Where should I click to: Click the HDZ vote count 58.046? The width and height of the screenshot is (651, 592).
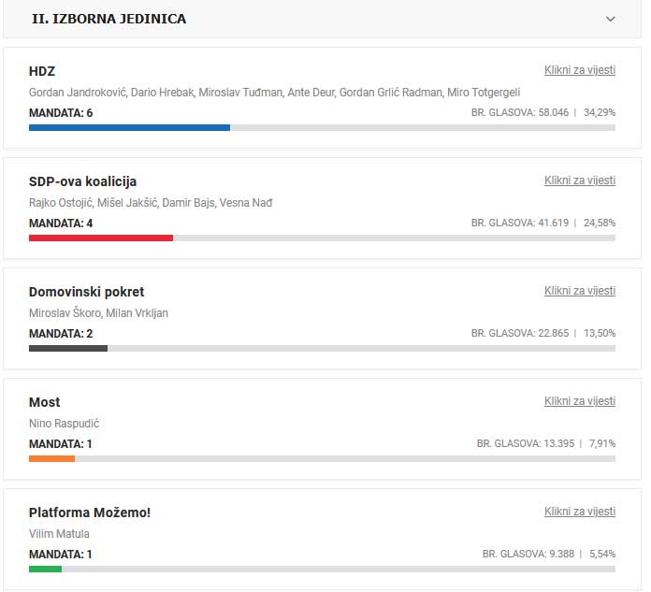point(546,112)
